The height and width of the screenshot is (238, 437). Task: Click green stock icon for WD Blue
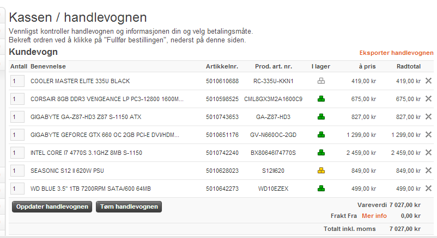point(321,189)
